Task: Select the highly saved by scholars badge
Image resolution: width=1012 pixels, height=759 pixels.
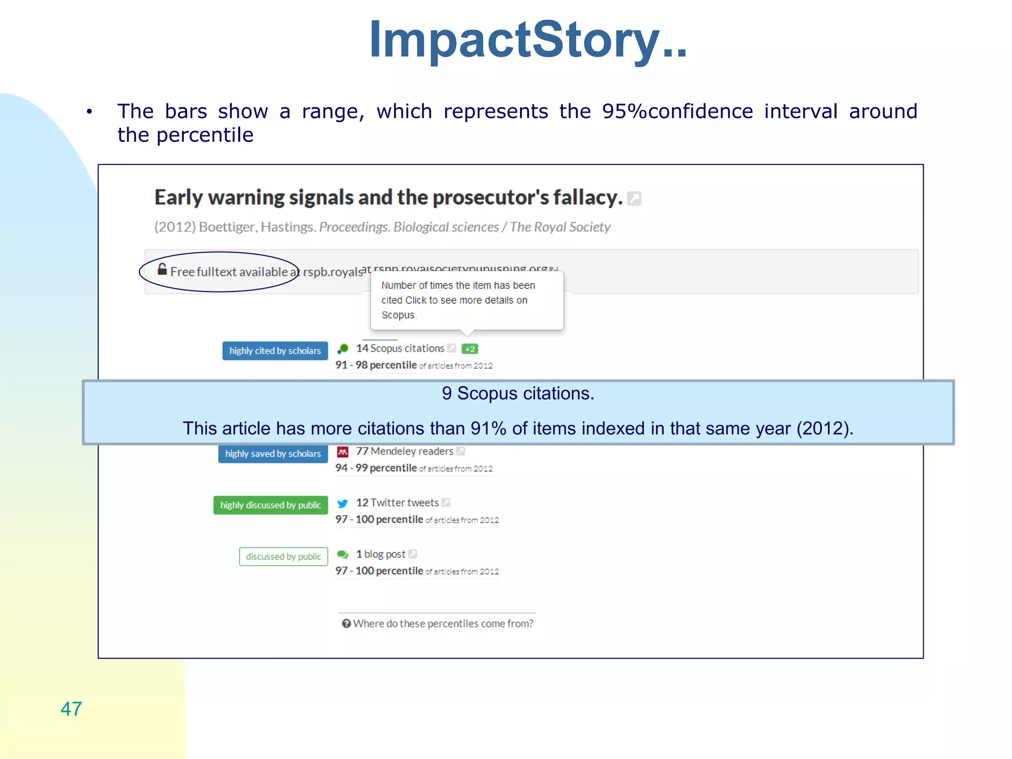Action: tap(273, 454)
